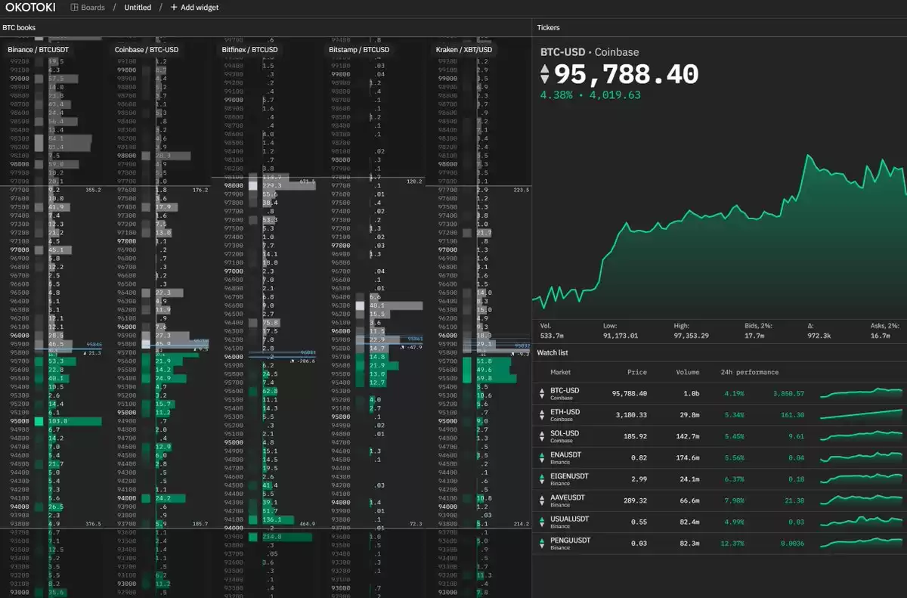Click the Low 91,173.01 statistic
Screen dimensions: 907x598
[621, 330]
